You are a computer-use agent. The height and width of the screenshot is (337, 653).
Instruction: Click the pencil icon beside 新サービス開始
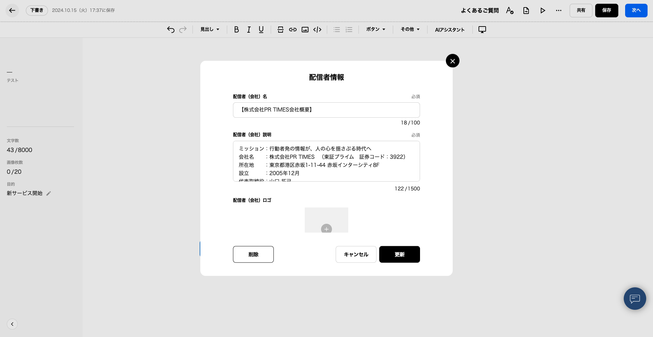click(x=49, y=193)
